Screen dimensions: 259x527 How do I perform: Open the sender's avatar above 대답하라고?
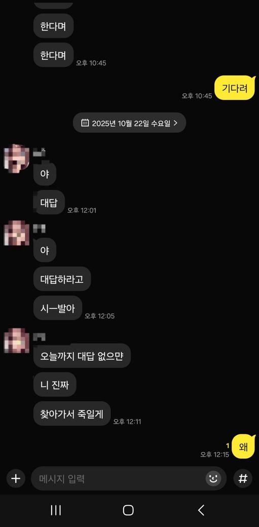[x=17, y=233]
